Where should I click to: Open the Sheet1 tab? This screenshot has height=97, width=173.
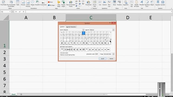click(14, 94)
